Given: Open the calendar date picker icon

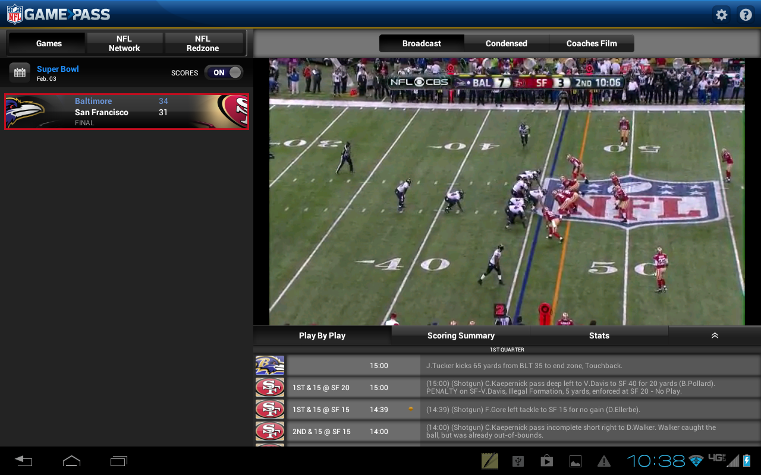Looking at the screenshot, I should [x=20, y=72].
